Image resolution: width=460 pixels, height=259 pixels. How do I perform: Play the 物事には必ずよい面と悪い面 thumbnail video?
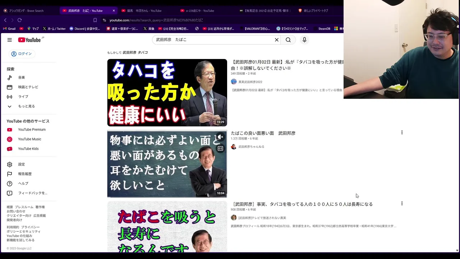coord(167,164)
